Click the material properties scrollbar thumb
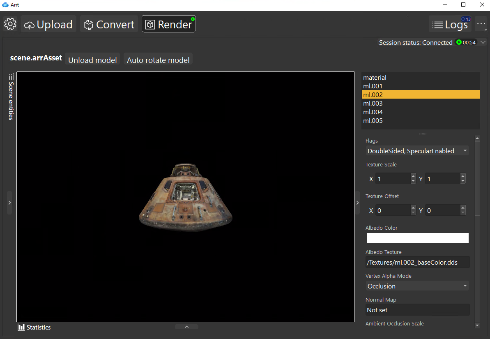This screenshot has width=490, height=339. (x=477, y=178)
